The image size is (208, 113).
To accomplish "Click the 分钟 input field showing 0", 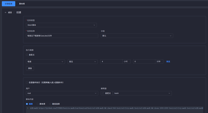I will pos(144,61).
